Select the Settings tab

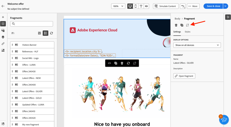[177, 32]
